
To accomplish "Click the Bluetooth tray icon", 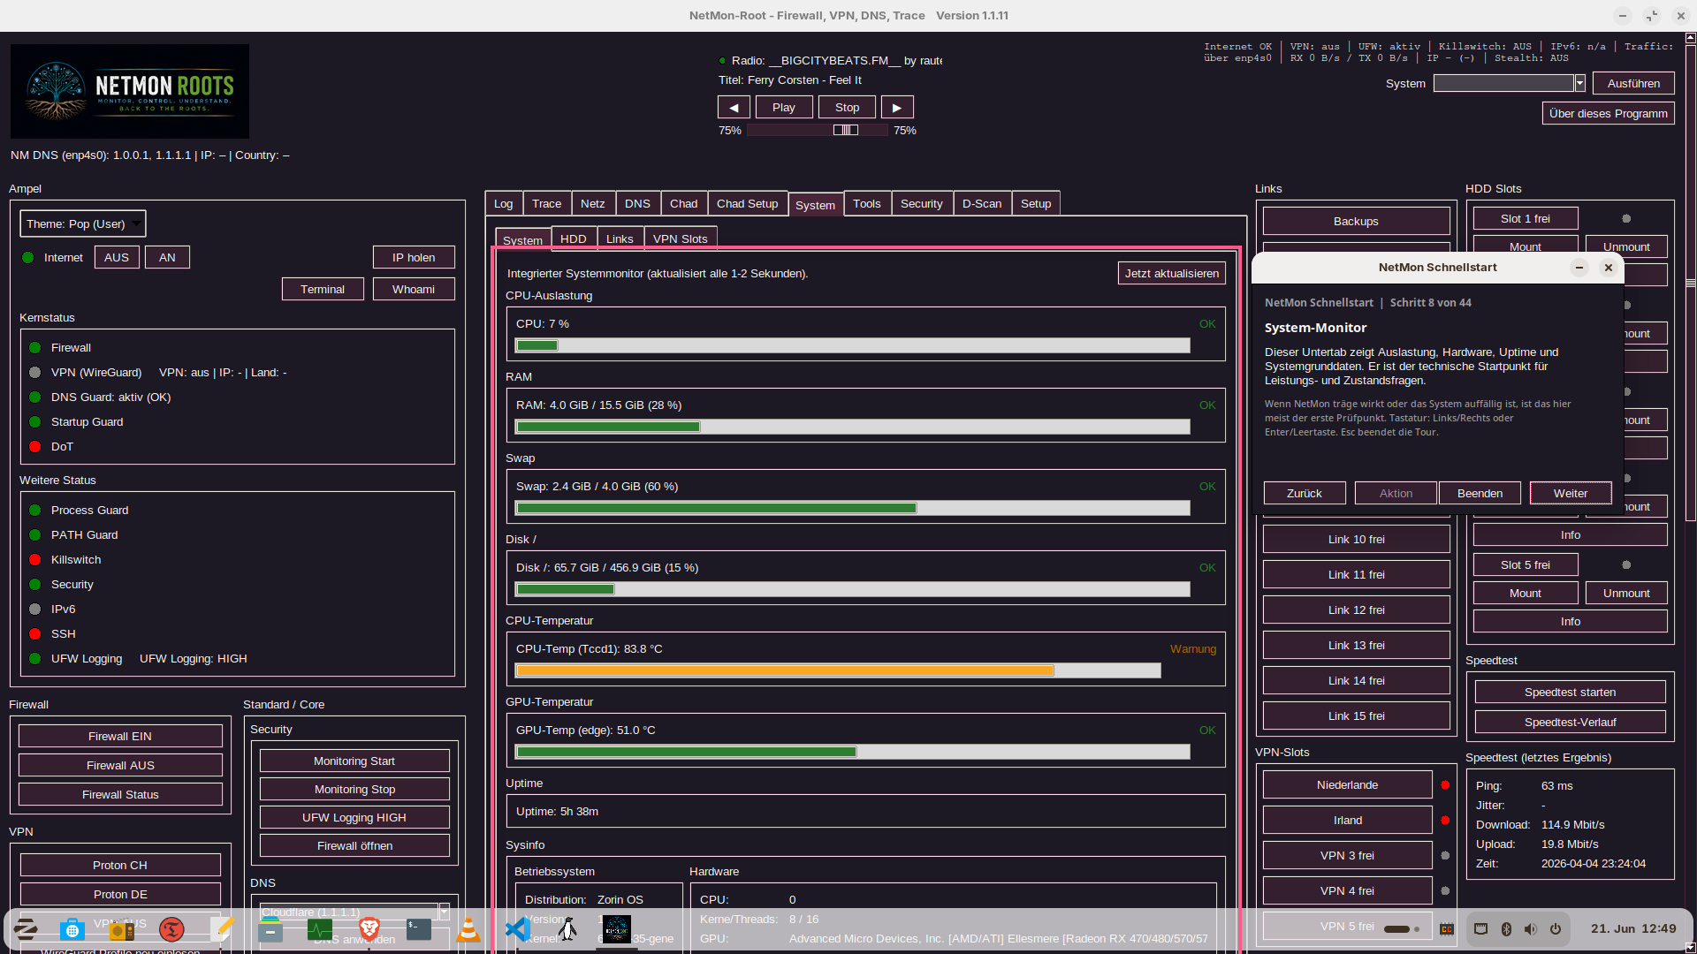I will point(1506,928).
